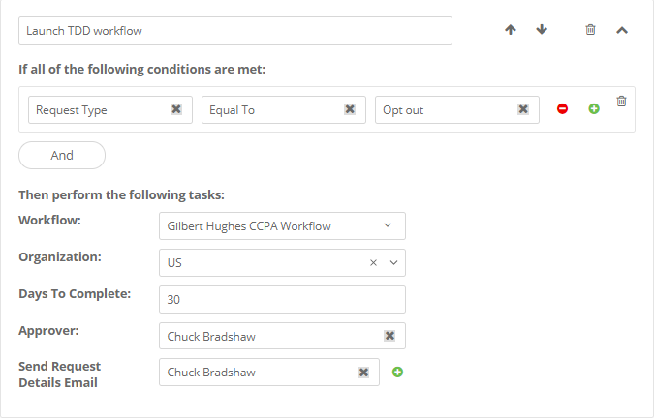Viewport: 654px width, 418px height.
Task: Open the Organization dropdown arrow
Action: pos(393,262)
